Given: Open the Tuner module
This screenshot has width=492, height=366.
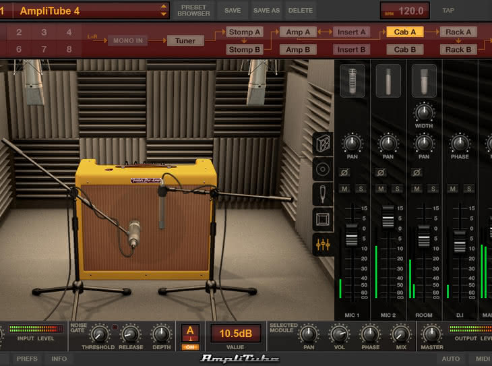Looking at the screenshot, I should point(185,41).
